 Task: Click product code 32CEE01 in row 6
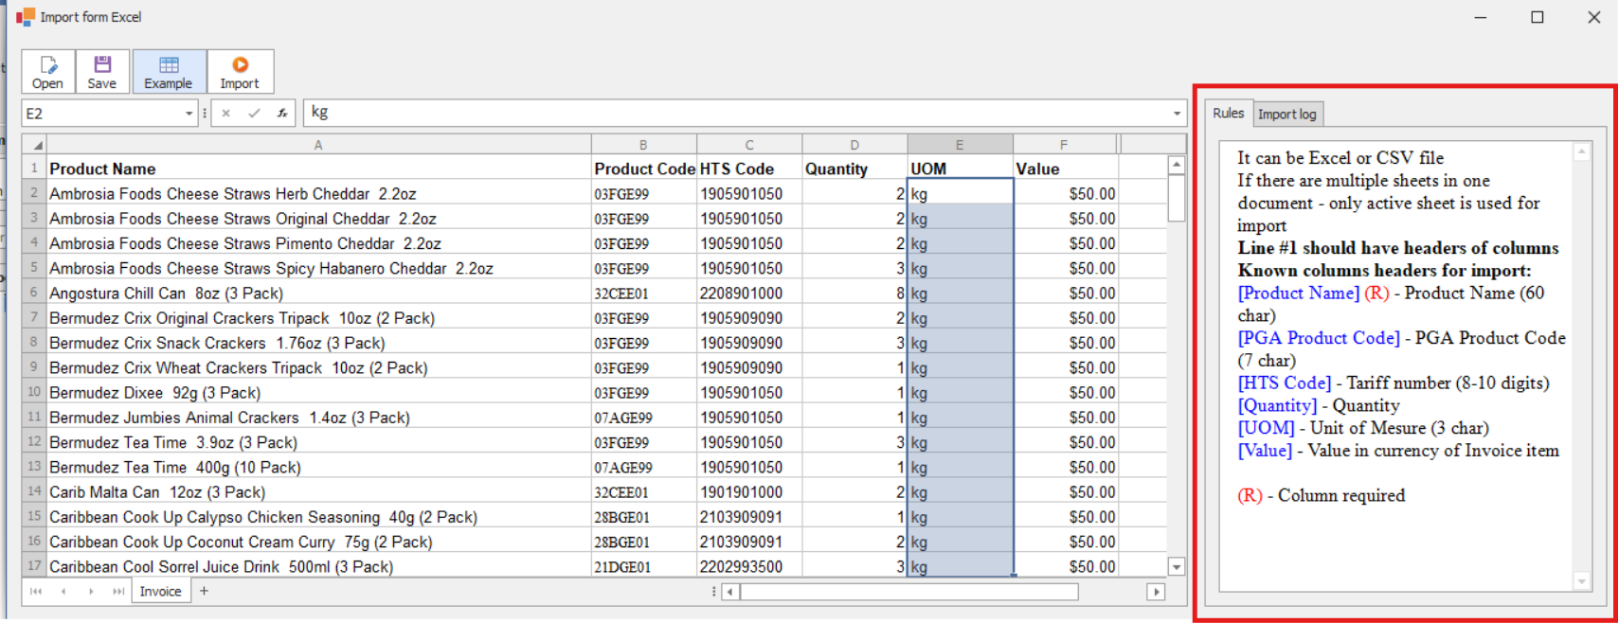(x=643, y=294)
